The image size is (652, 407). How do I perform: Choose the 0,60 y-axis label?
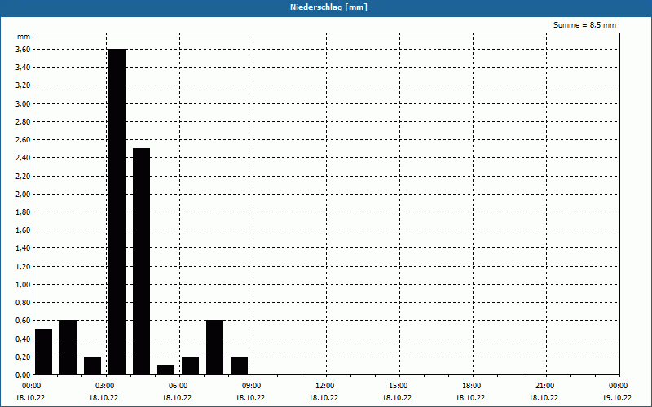23,321
